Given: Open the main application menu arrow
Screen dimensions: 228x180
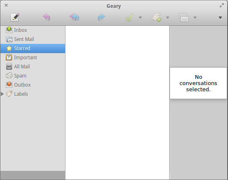Looking at the screenshot, I should click(x=220, y=17).
